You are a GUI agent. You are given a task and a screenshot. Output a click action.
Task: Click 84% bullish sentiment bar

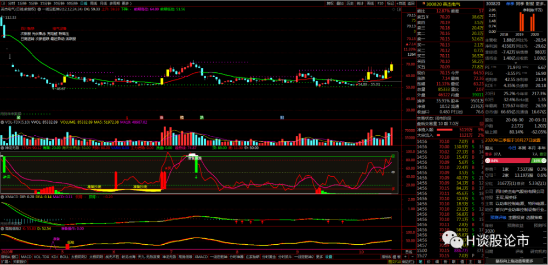click(508, 160)
